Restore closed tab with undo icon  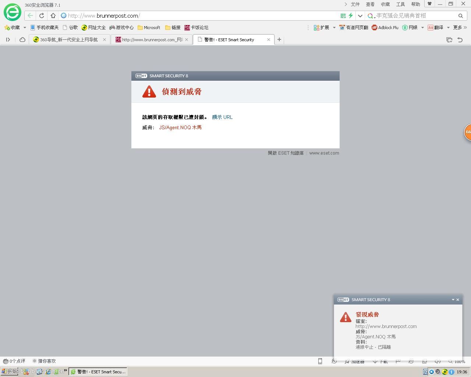tap(460, 40)
